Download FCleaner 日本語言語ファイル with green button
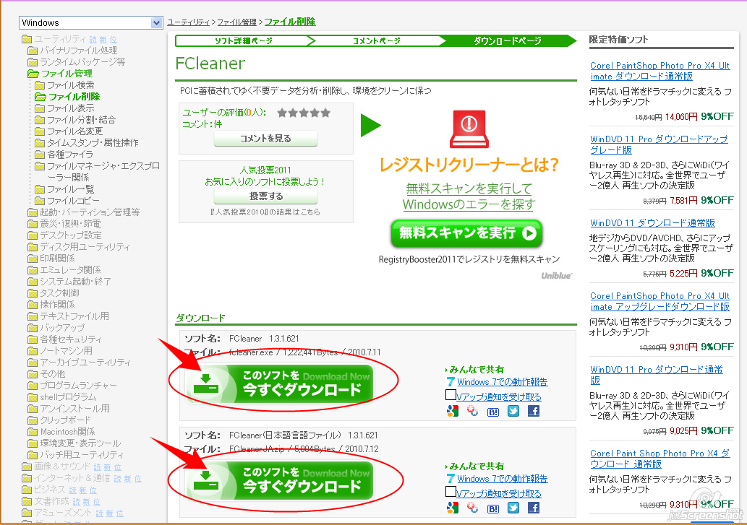 coord(280,480)
